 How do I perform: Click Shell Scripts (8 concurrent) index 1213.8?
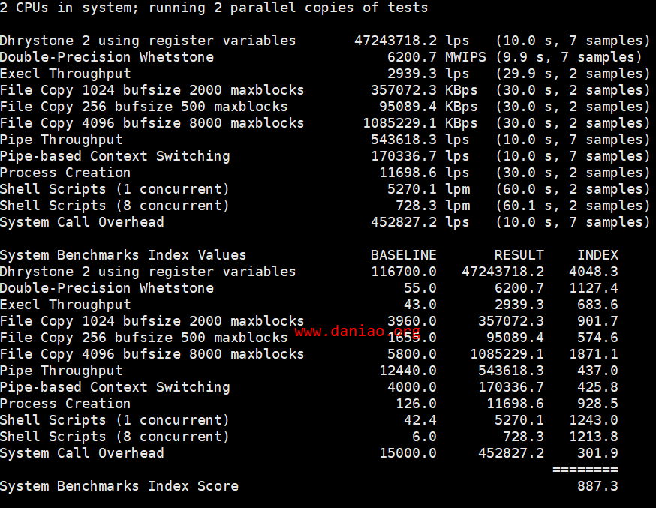593,437
